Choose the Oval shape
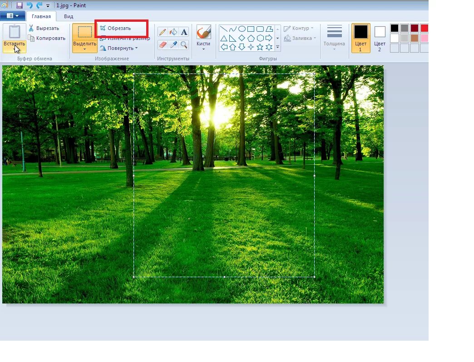The width and height of the screenshot is (474, 362). [242, 29]
